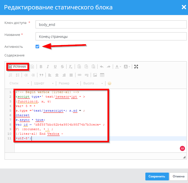
Task: Click the Сохранить button
Action: tap(157, 176)
